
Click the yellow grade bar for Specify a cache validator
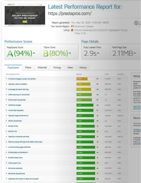[x=83, y=84]
